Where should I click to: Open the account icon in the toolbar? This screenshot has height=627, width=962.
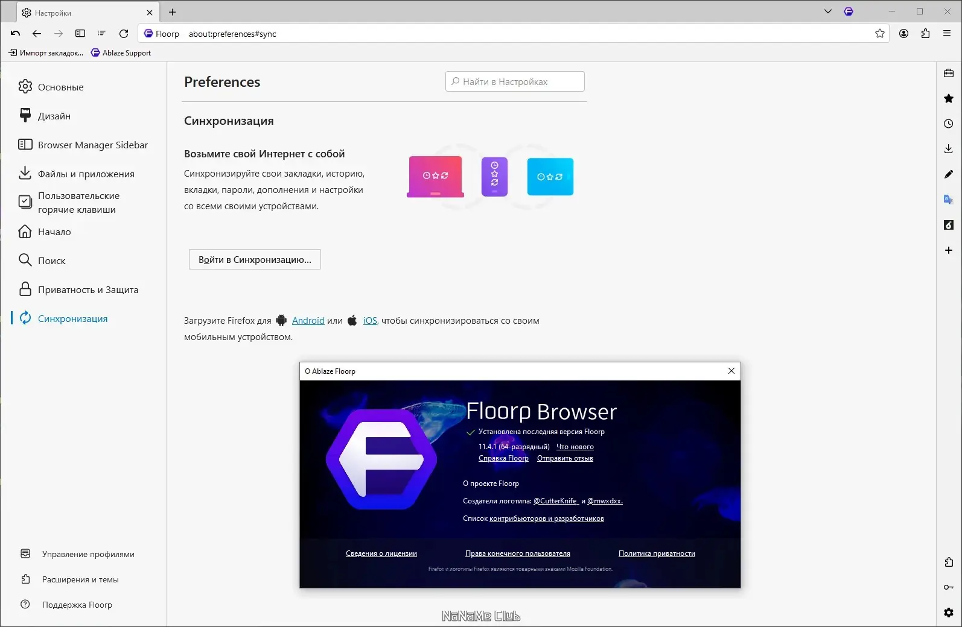coord(903,34)
